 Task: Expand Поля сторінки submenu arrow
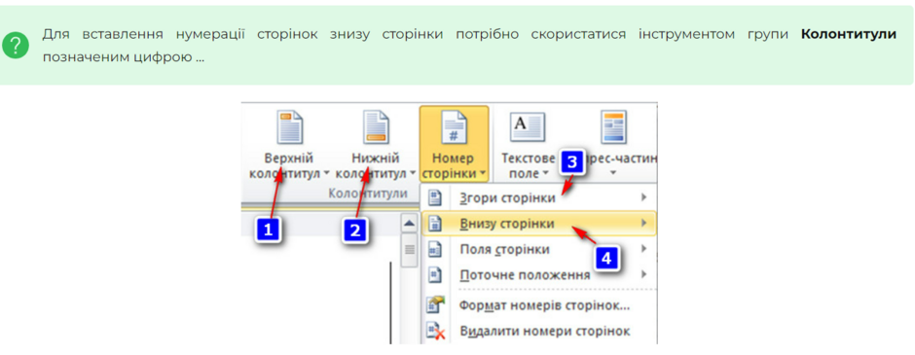(x=644, y=249)
